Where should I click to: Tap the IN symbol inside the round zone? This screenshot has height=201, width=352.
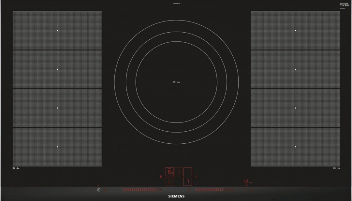(177, 82)
